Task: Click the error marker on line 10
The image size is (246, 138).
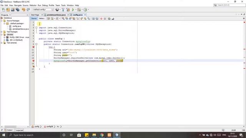Action: pos(33,47)
